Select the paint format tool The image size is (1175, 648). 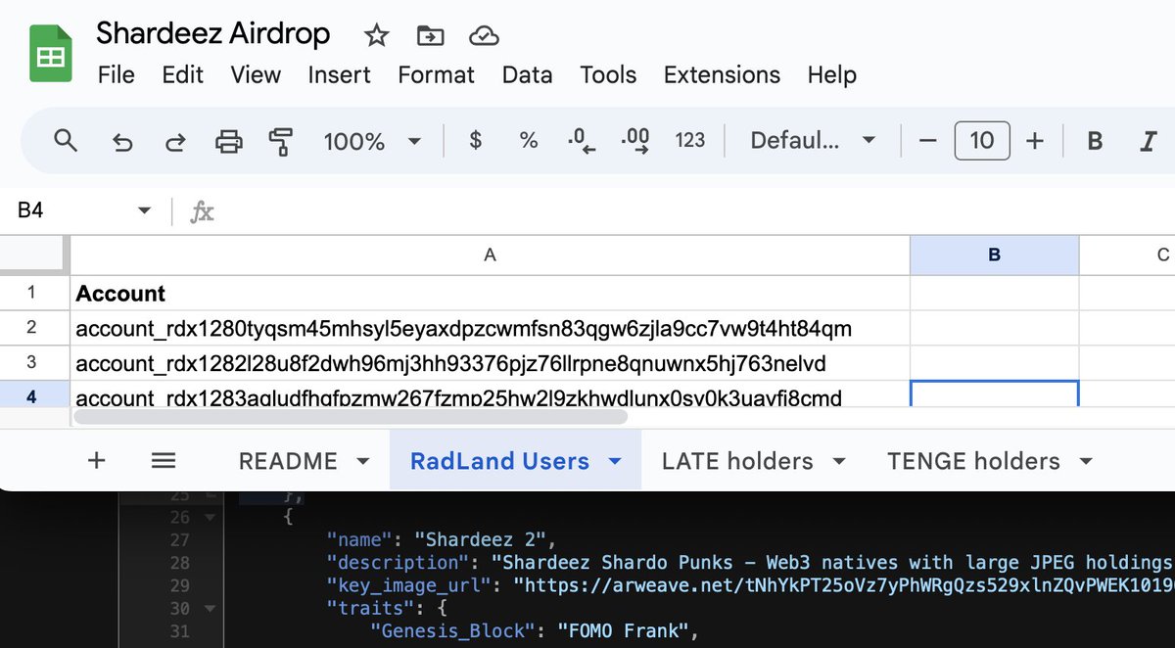point(281,142)
